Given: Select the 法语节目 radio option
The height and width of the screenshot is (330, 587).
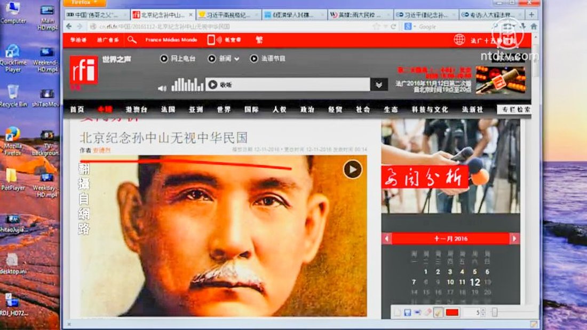Looking at the screenshot, I should [254, 59].
